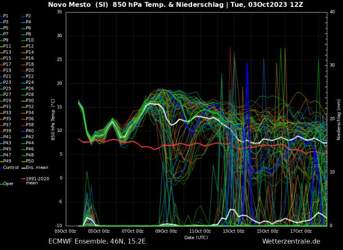Select the 09Oct 00z date label
This screenshot has height=250, width=343.
pyautogui.click(x=166, y=231)
